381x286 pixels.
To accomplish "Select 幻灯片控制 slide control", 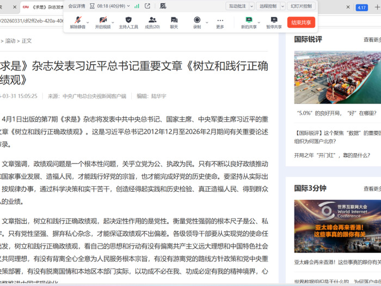I will [301, 6].
